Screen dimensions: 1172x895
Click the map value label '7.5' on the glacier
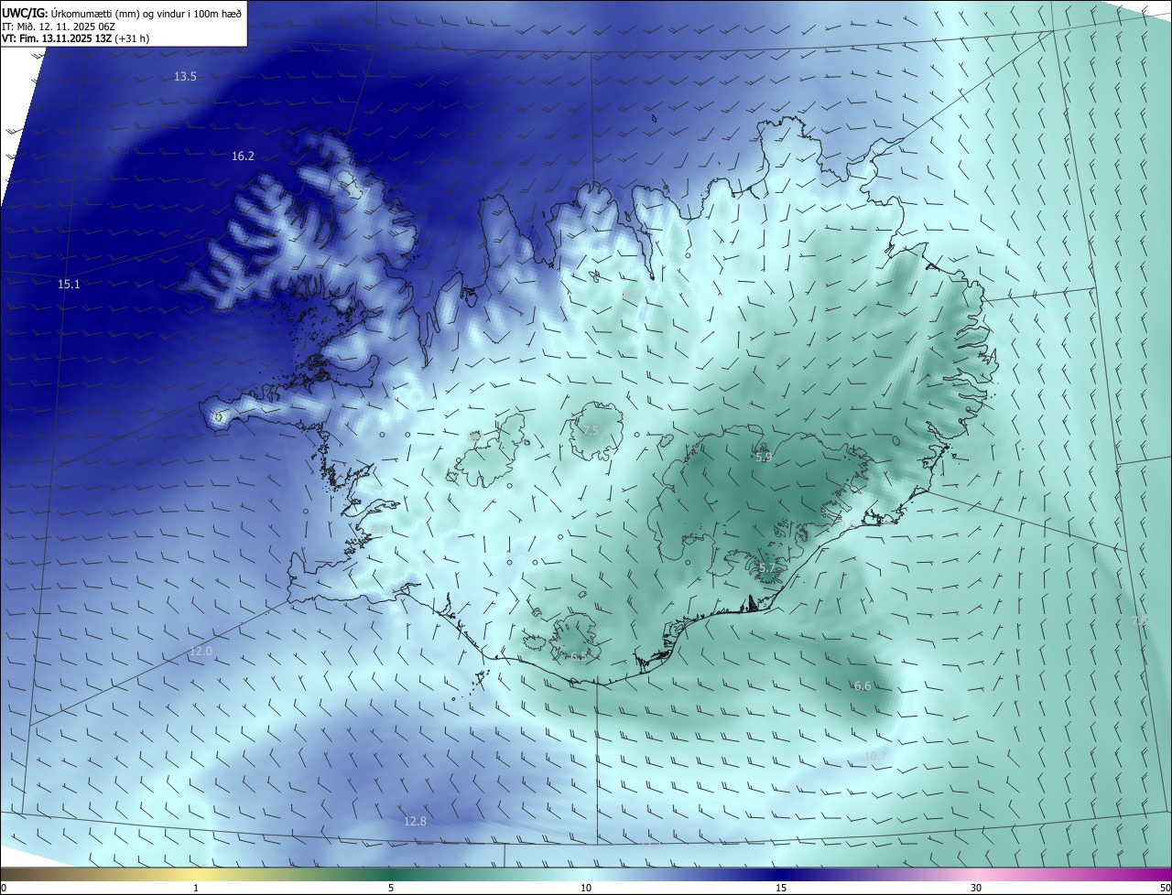coord(591,431)
